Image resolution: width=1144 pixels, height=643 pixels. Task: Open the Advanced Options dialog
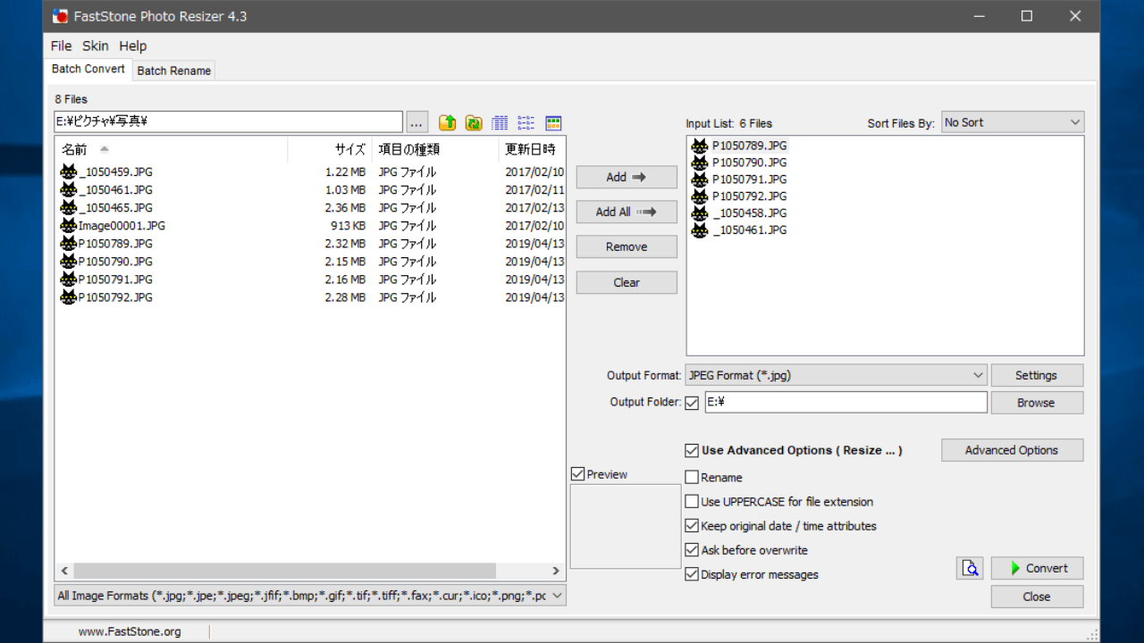[1012, 450]
